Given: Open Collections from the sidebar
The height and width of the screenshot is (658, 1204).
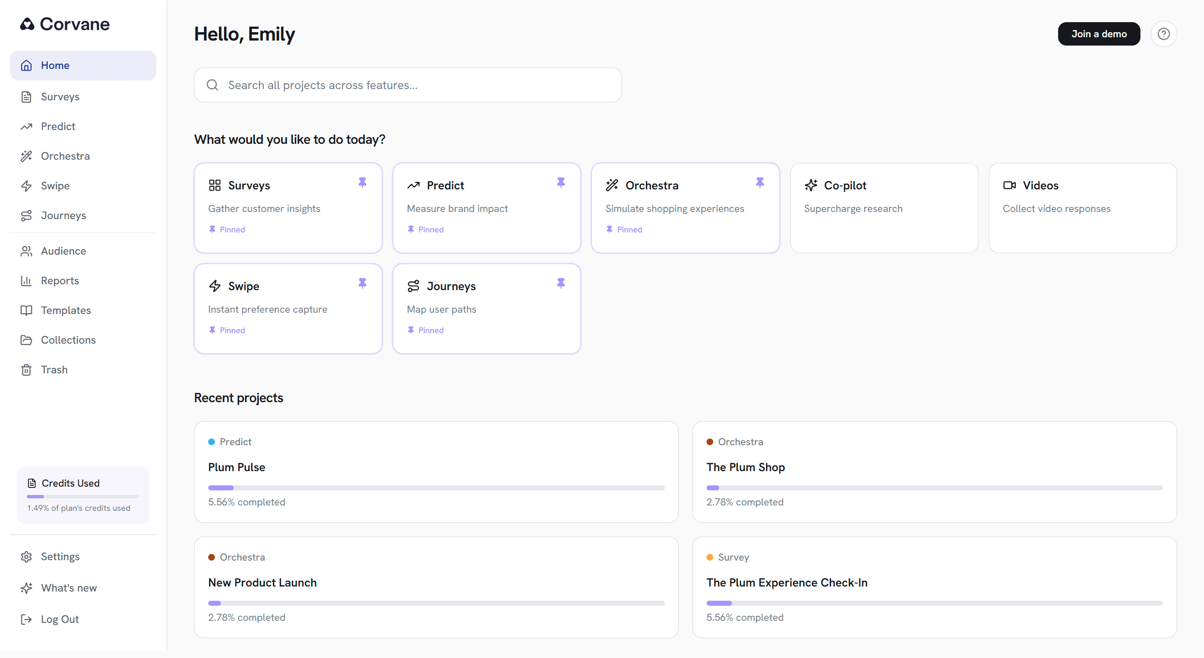Looking at the screenshot, I should point(68,340).
